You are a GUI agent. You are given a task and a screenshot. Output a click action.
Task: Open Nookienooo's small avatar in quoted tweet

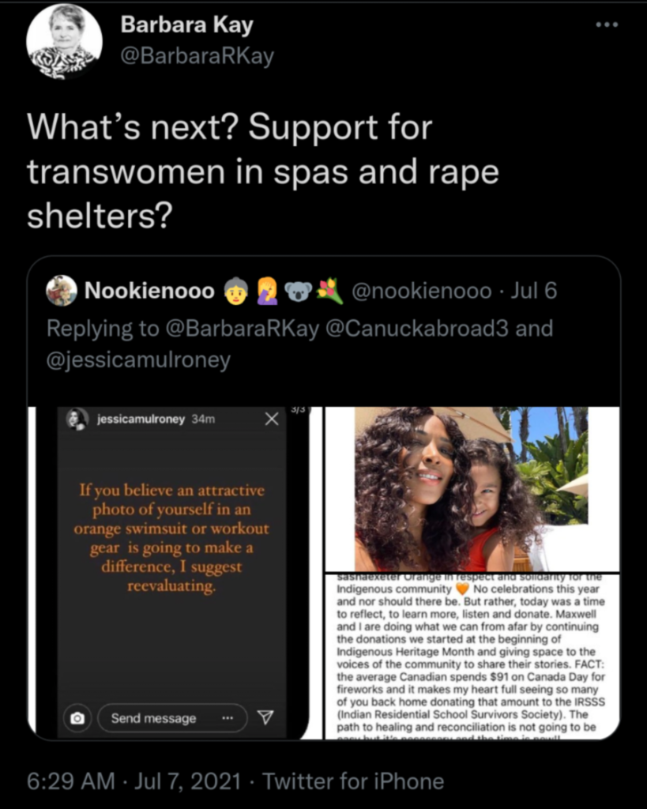tap(62, 291)
